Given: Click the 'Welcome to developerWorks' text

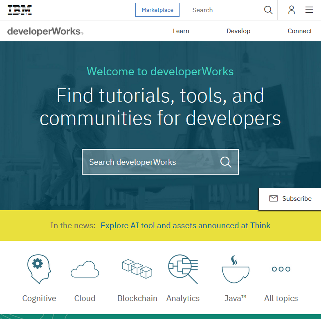Looking at the screenshot, I should tap(160, 71).
